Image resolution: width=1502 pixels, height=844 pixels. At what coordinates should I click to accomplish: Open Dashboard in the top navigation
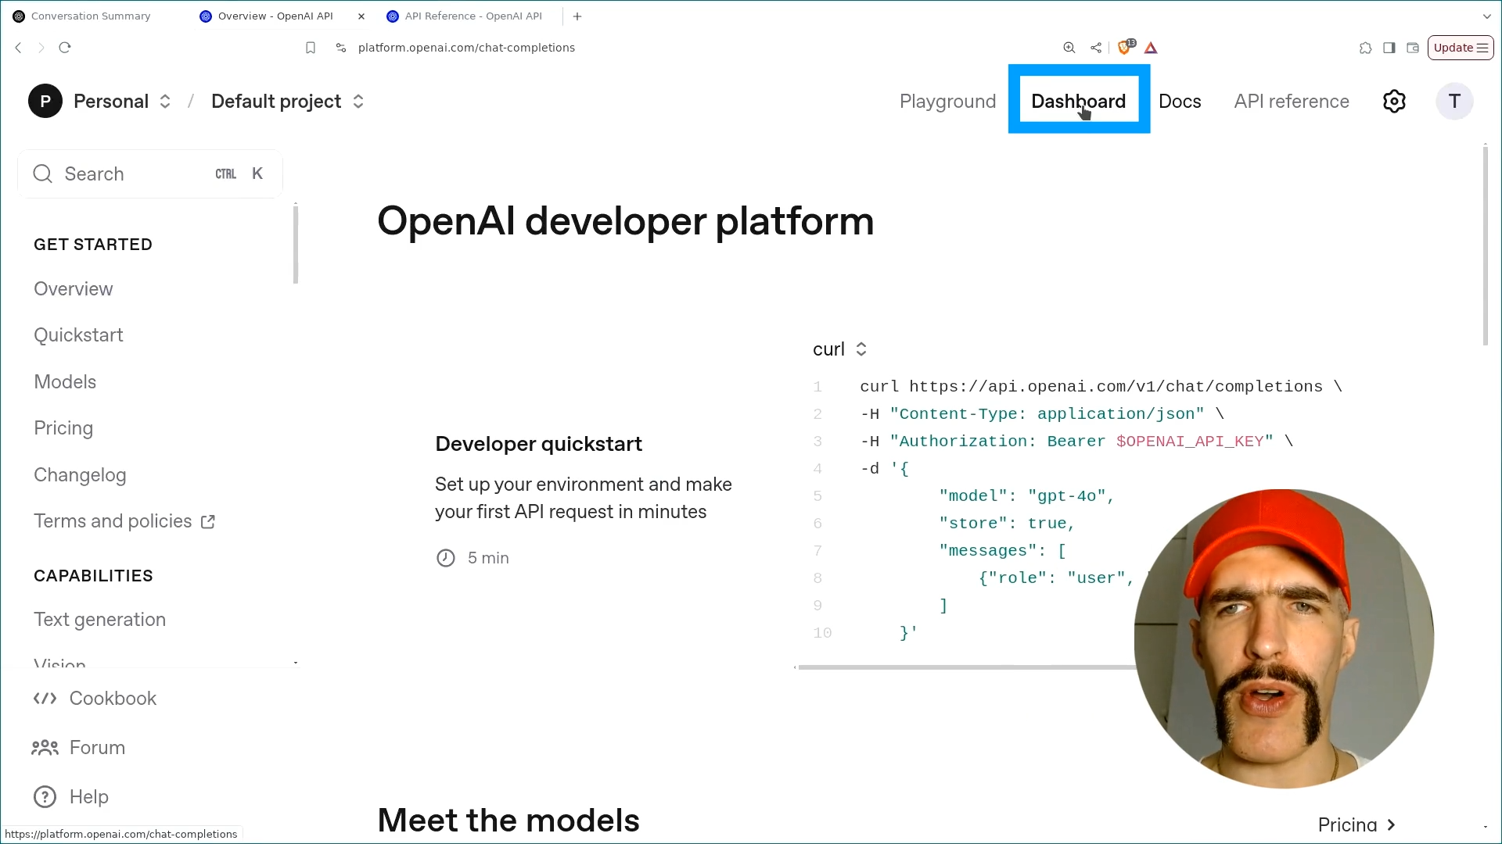(x=1078, y=102)
